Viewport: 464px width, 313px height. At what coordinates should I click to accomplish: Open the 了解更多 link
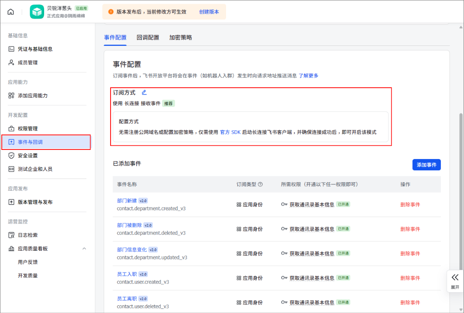(x=308, y=75)
